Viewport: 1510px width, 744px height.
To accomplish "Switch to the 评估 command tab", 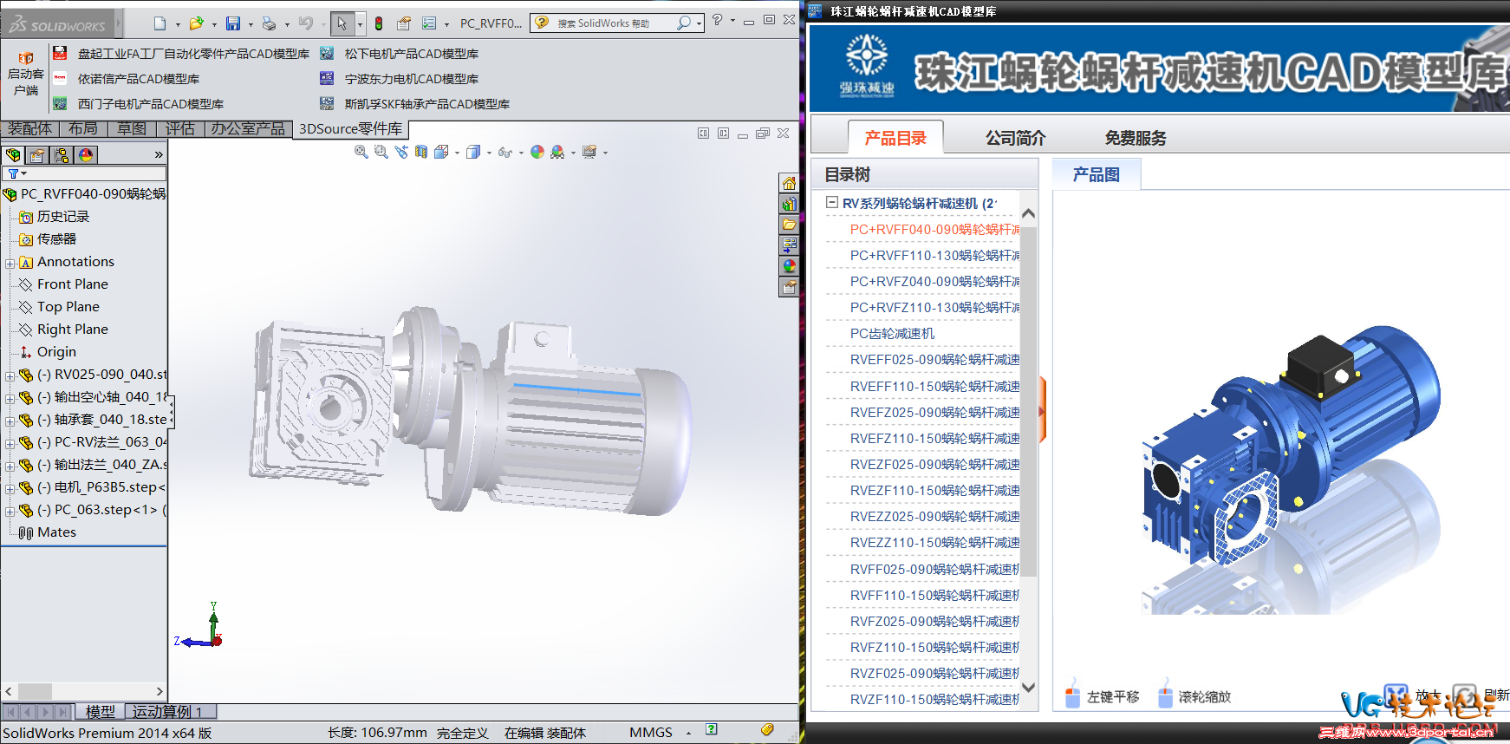I will click(180, 128).
